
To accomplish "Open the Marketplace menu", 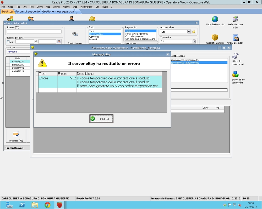I will point(86,7).
